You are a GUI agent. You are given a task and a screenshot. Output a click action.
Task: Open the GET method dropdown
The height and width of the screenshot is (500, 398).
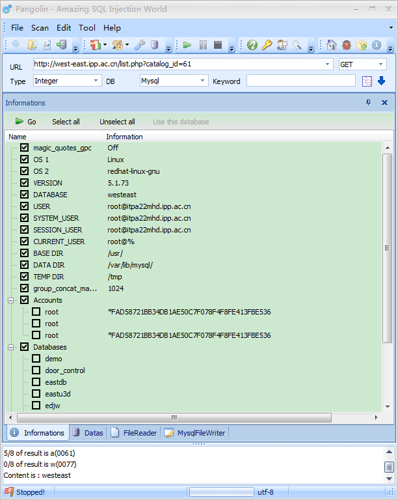point(380,64)
